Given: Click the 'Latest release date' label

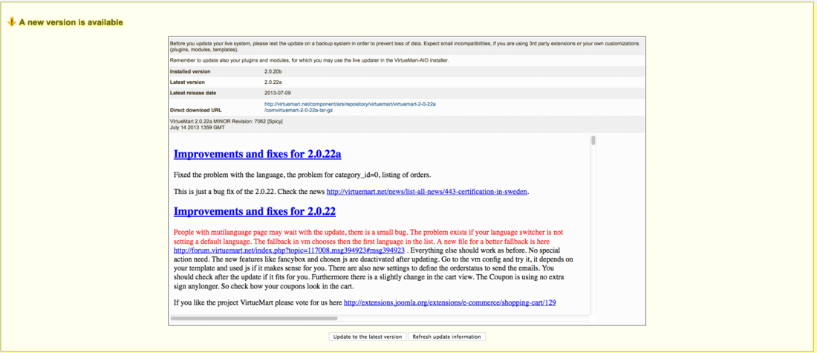Looking at the screenshot, I should pos(193,93).
